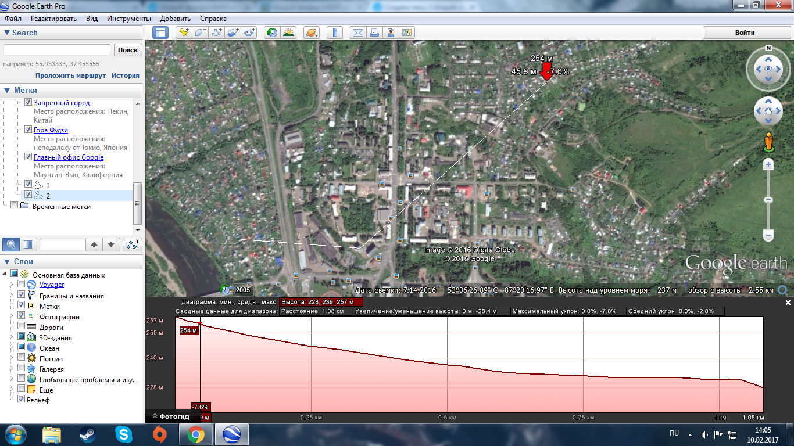Image resolution: width=794 pixels, height=446 pixels.
Task: Click the Print toolbar icon
Action: [374, 33]
